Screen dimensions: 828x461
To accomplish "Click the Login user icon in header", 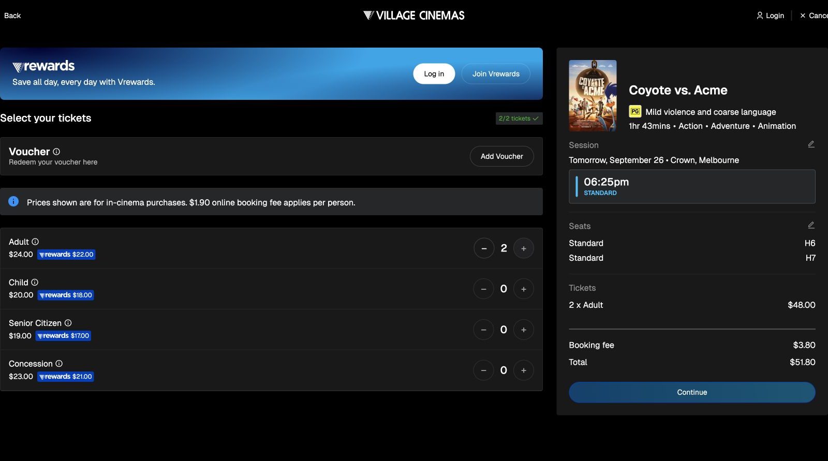I will 760,16.
